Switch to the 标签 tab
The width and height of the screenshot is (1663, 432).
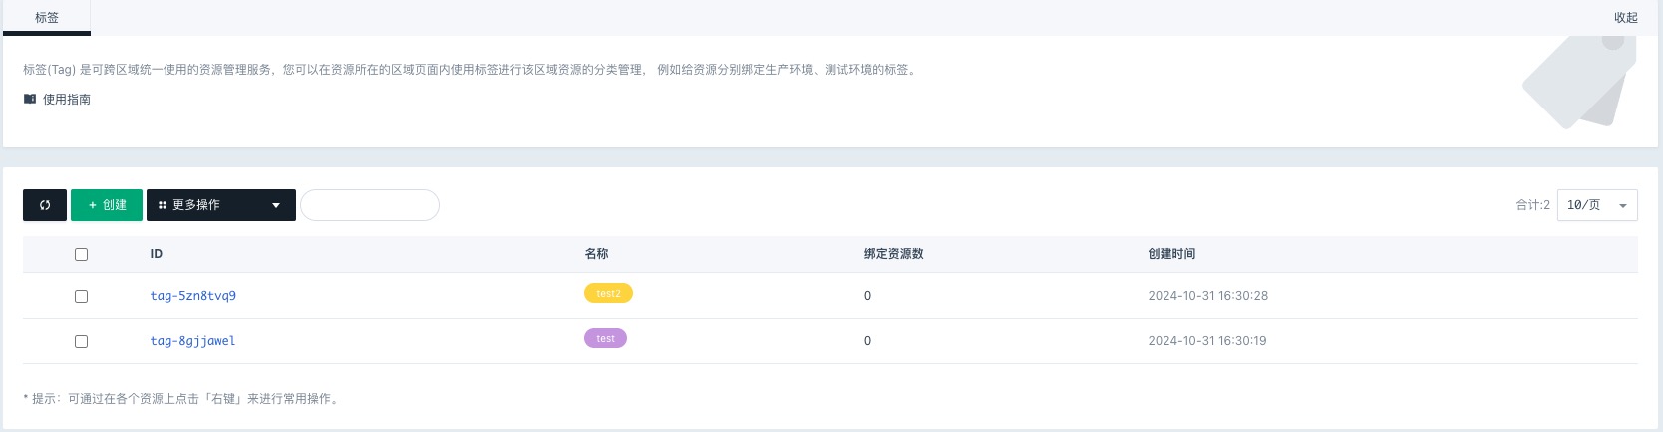click(x=47, y=18)
